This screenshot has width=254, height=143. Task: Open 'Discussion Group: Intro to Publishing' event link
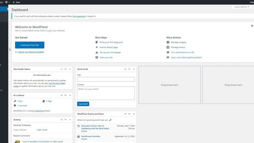(95, 127)
